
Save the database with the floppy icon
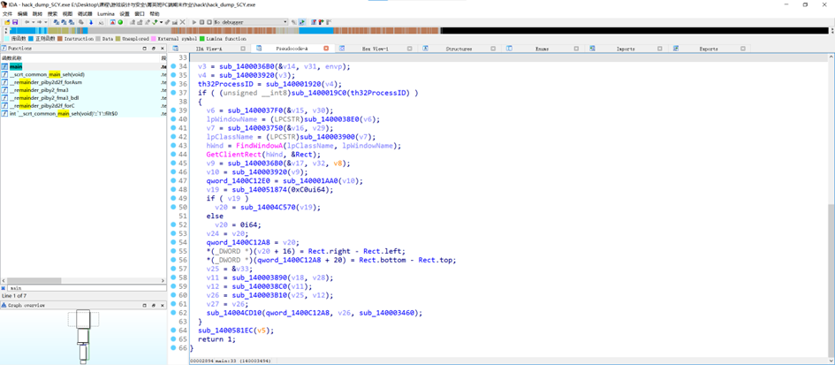[15, 22]
